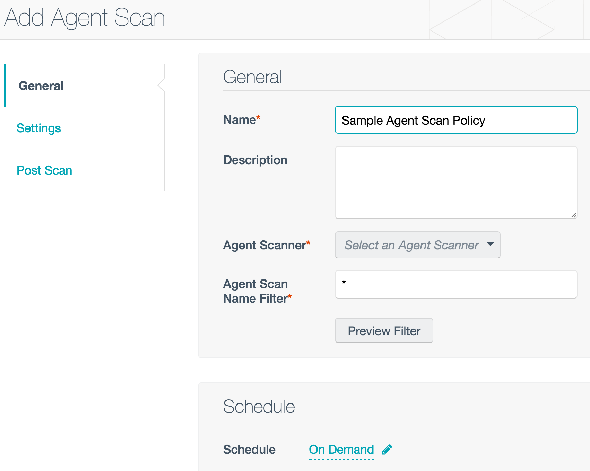Viewport: 590px width, 471px height.
Task: Click inside the empty Description text area
Action: pyautogui.click(x=455, y=183)
